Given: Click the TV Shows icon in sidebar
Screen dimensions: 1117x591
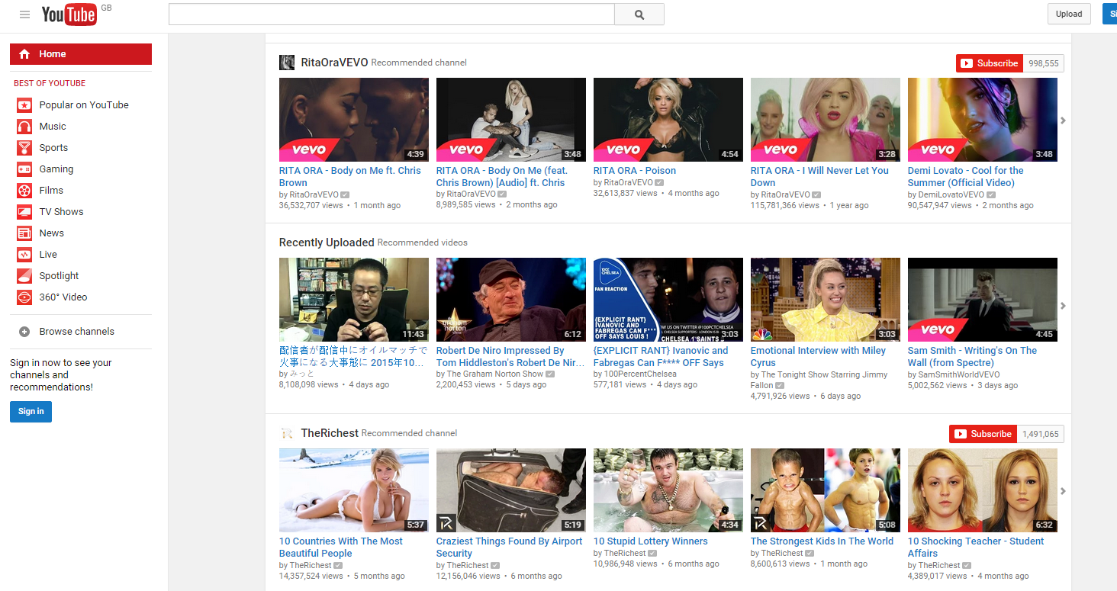Looking at the screenshot, I should (24, 212).
